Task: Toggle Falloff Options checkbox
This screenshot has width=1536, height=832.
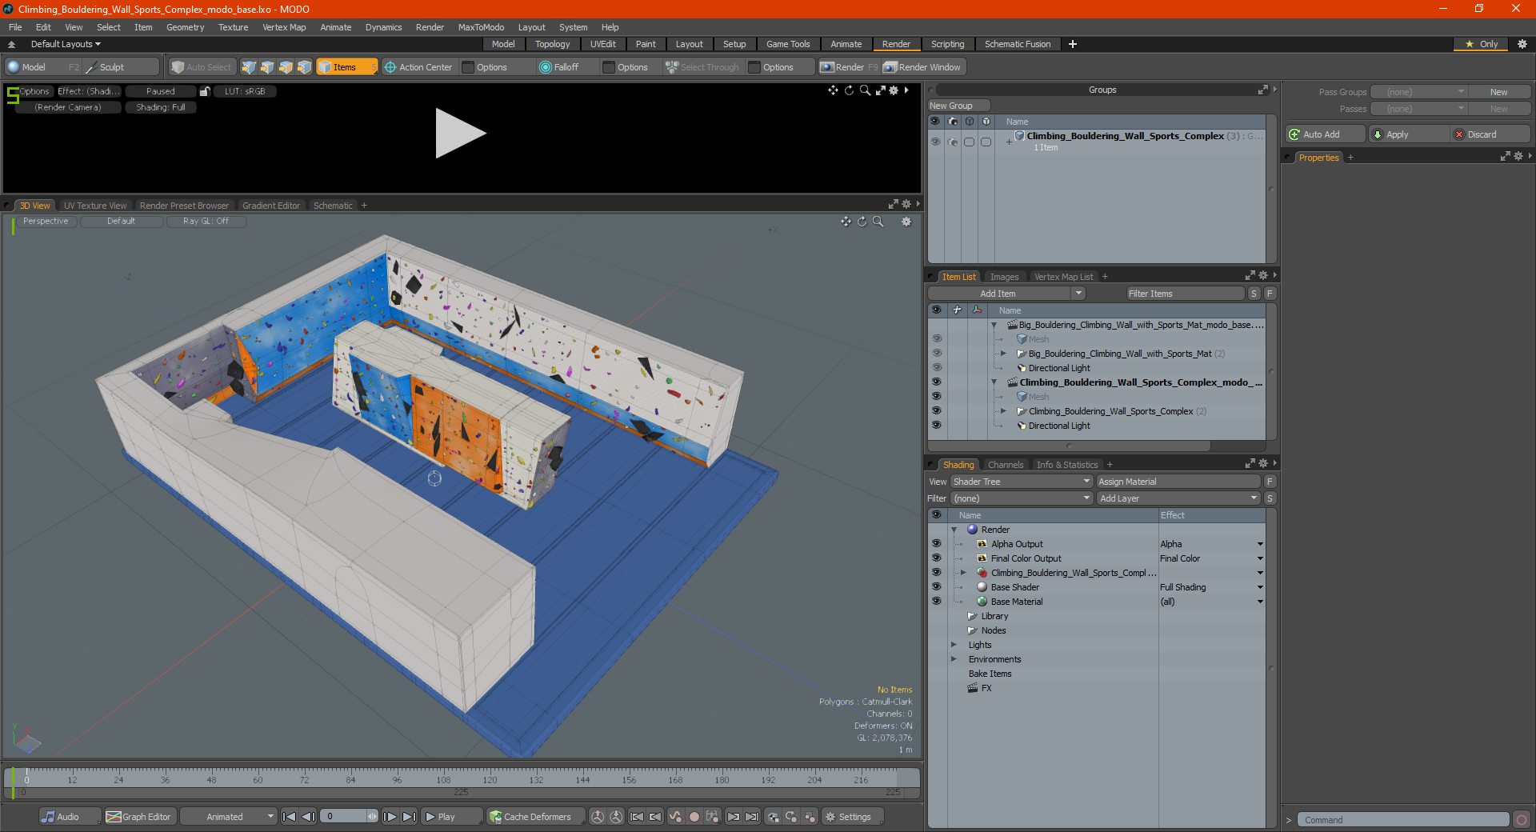Action: point(610,67)
